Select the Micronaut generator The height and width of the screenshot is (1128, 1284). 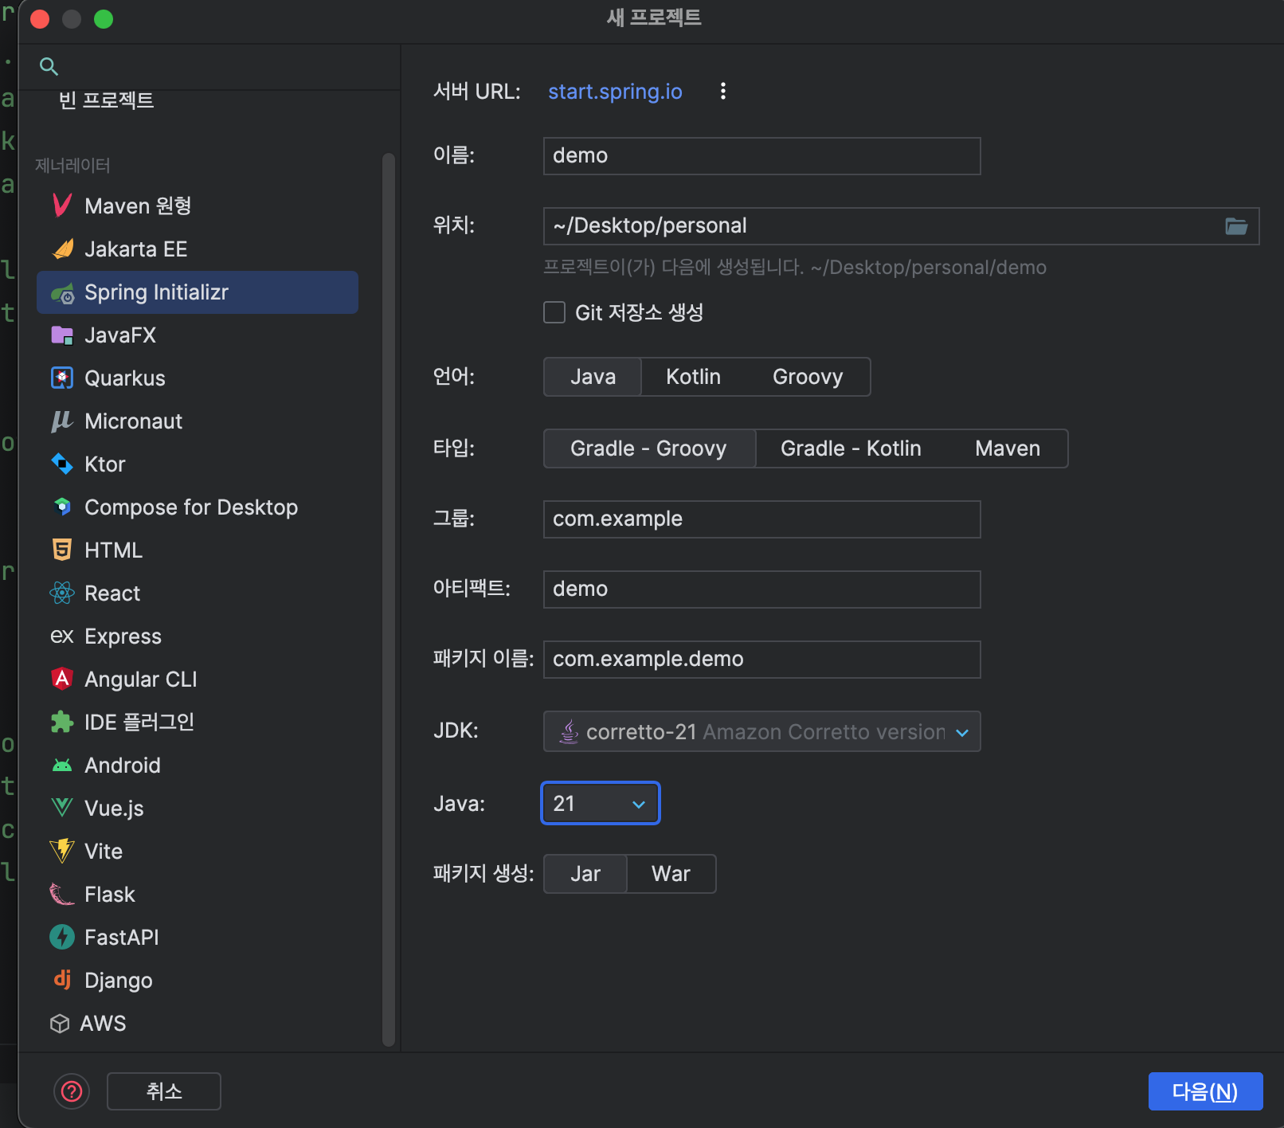198,421
